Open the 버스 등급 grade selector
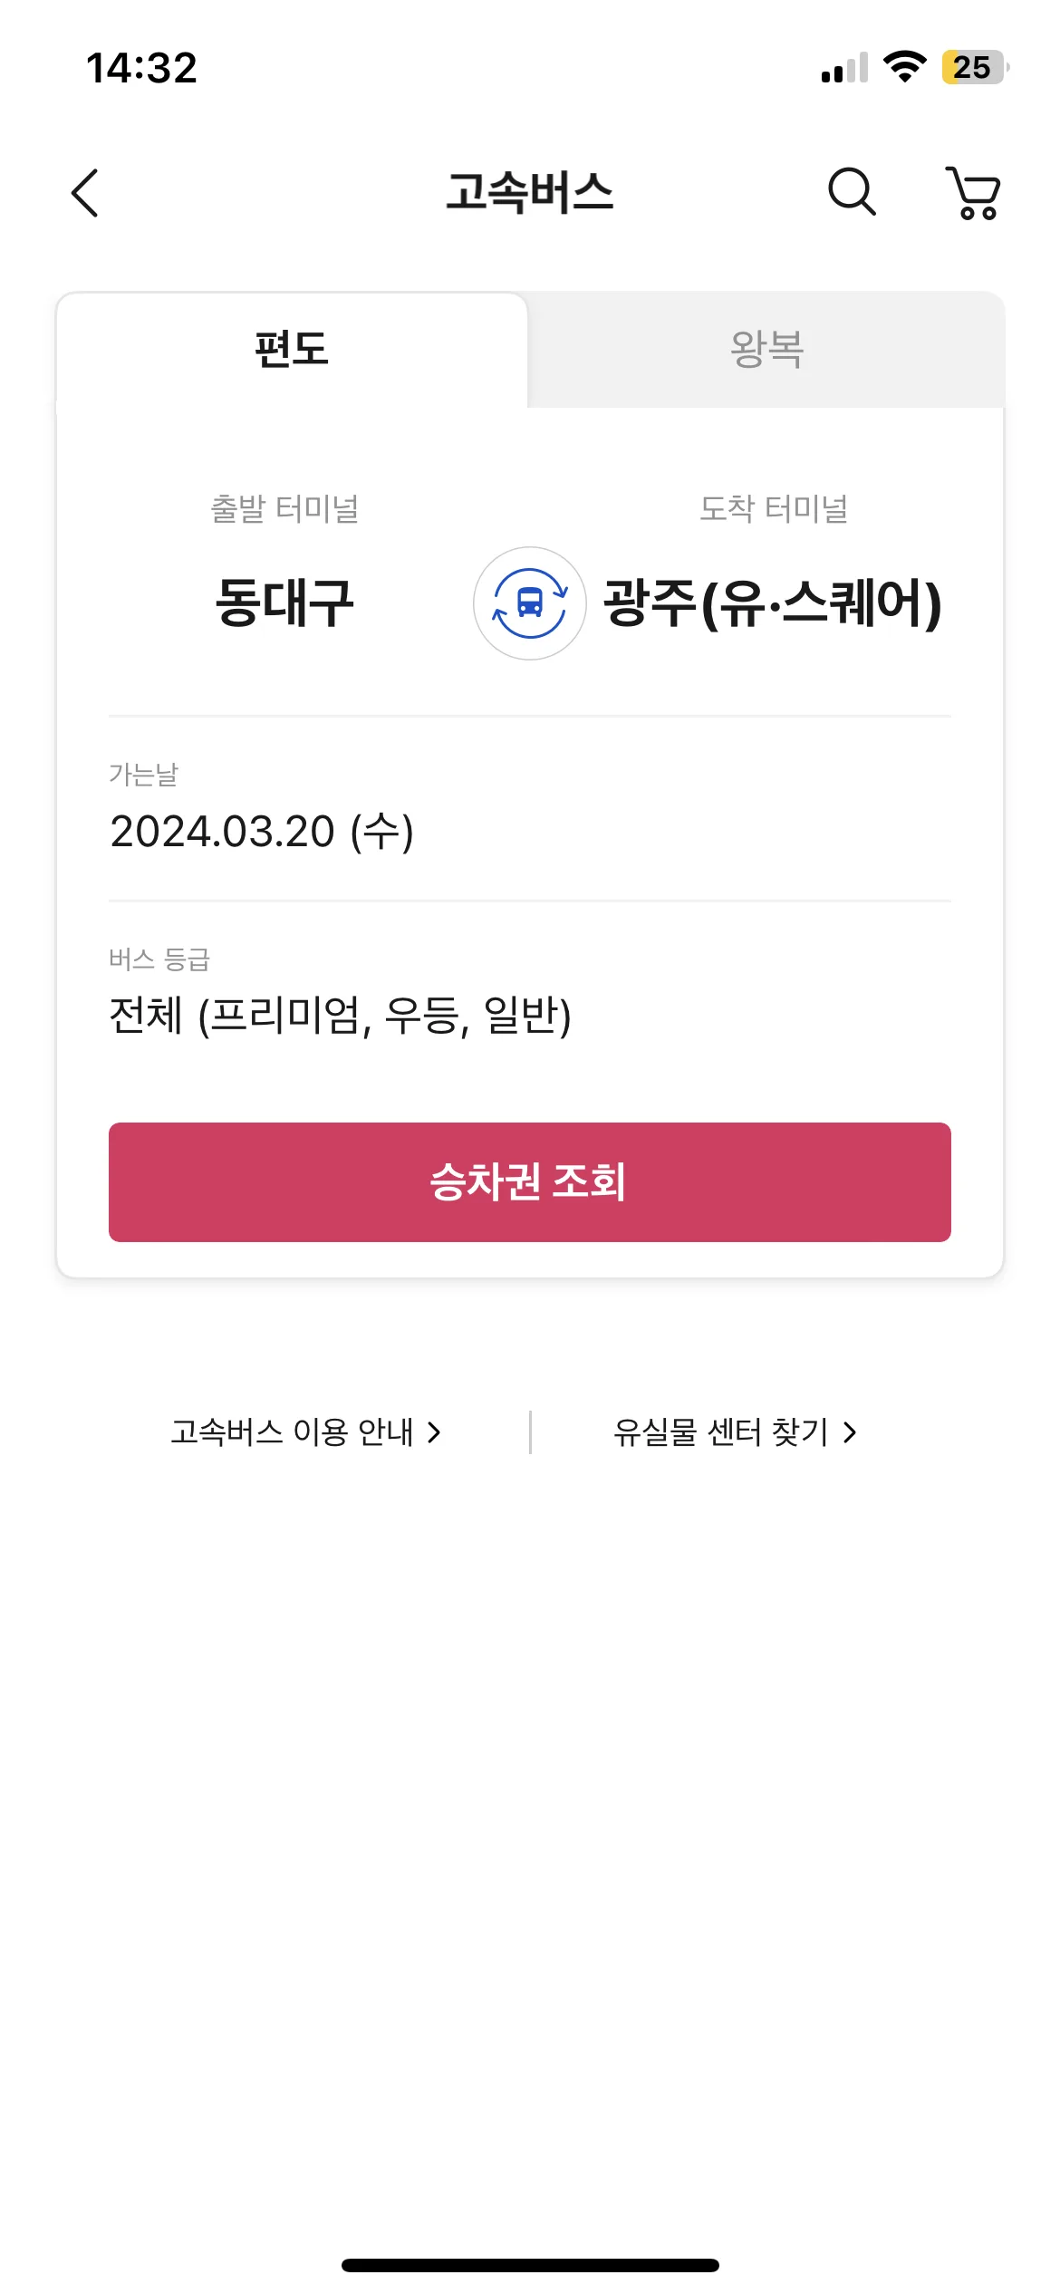The height and width of the screenshot is (2294, 1060). pyautogui.click(x=530, y=994)
